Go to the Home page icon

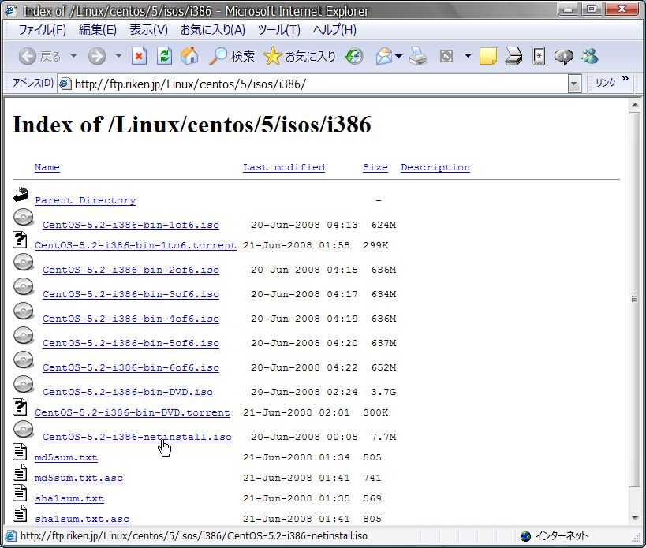189,56
